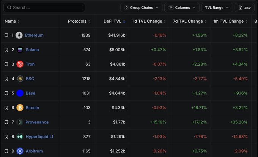Open the Base chain page
This screenshot has width=258, height=157.
30,93
